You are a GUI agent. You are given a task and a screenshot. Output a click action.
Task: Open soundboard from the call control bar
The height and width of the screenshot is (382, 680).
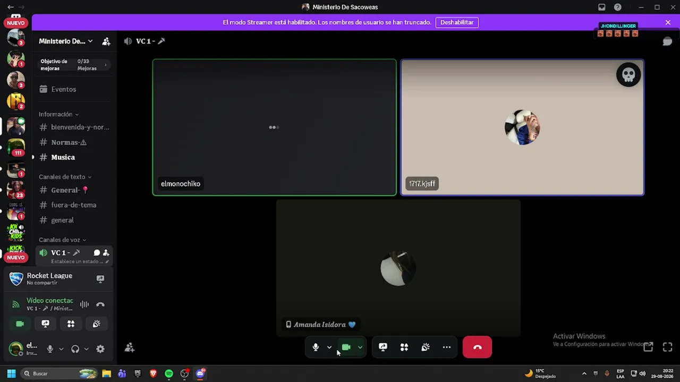point(426,347)
